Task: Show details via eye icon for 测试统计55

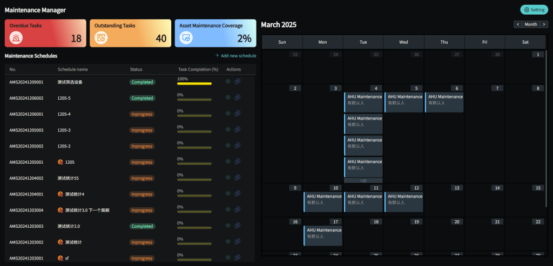Action: tap(228, 178)
